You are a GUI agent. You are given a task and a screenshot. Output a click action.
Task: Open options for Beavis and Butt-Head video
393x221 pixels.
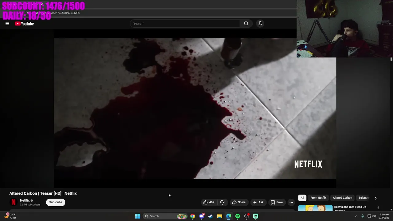378,207
